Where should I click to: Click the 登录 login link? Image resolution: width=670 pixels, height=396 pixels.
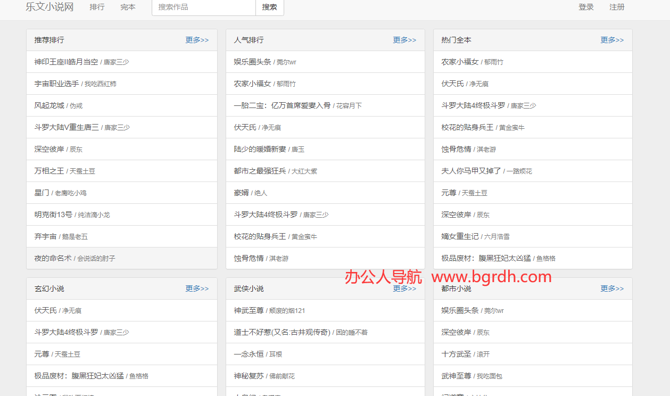click(586, 7)
